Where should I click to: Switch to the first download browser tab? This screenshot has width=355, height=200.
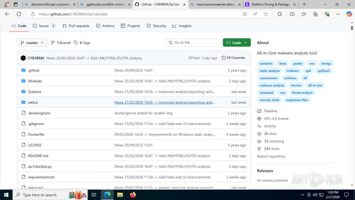[51, 4]
